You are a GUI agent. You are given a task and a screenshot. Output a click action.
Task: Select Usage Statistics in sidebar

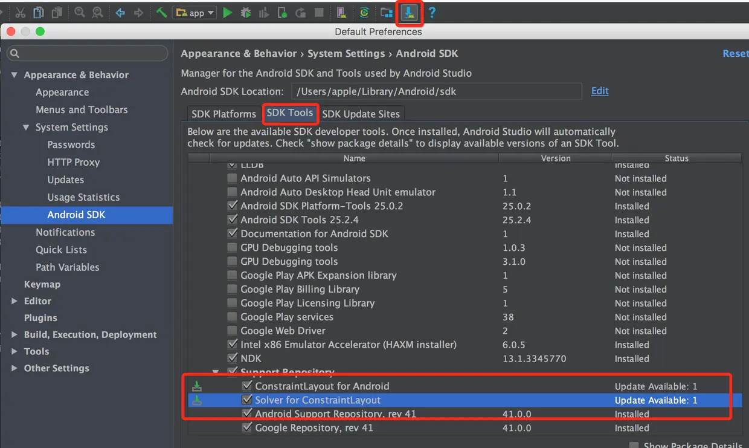point(83,198)
